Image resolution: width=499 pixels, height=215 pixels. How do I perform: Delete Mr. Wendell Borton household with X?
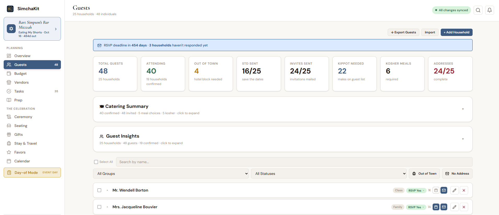[x=464, y=190]
